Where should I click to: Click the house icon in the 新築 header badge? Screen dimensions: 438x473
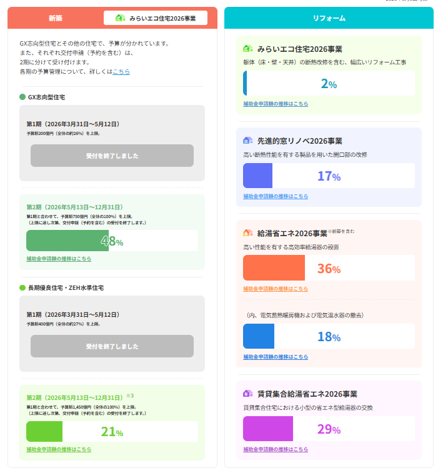pyautogui.click(x=121, y=18)
